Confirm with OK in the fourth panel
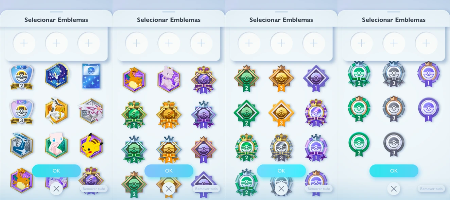 (x=394, y=171)
